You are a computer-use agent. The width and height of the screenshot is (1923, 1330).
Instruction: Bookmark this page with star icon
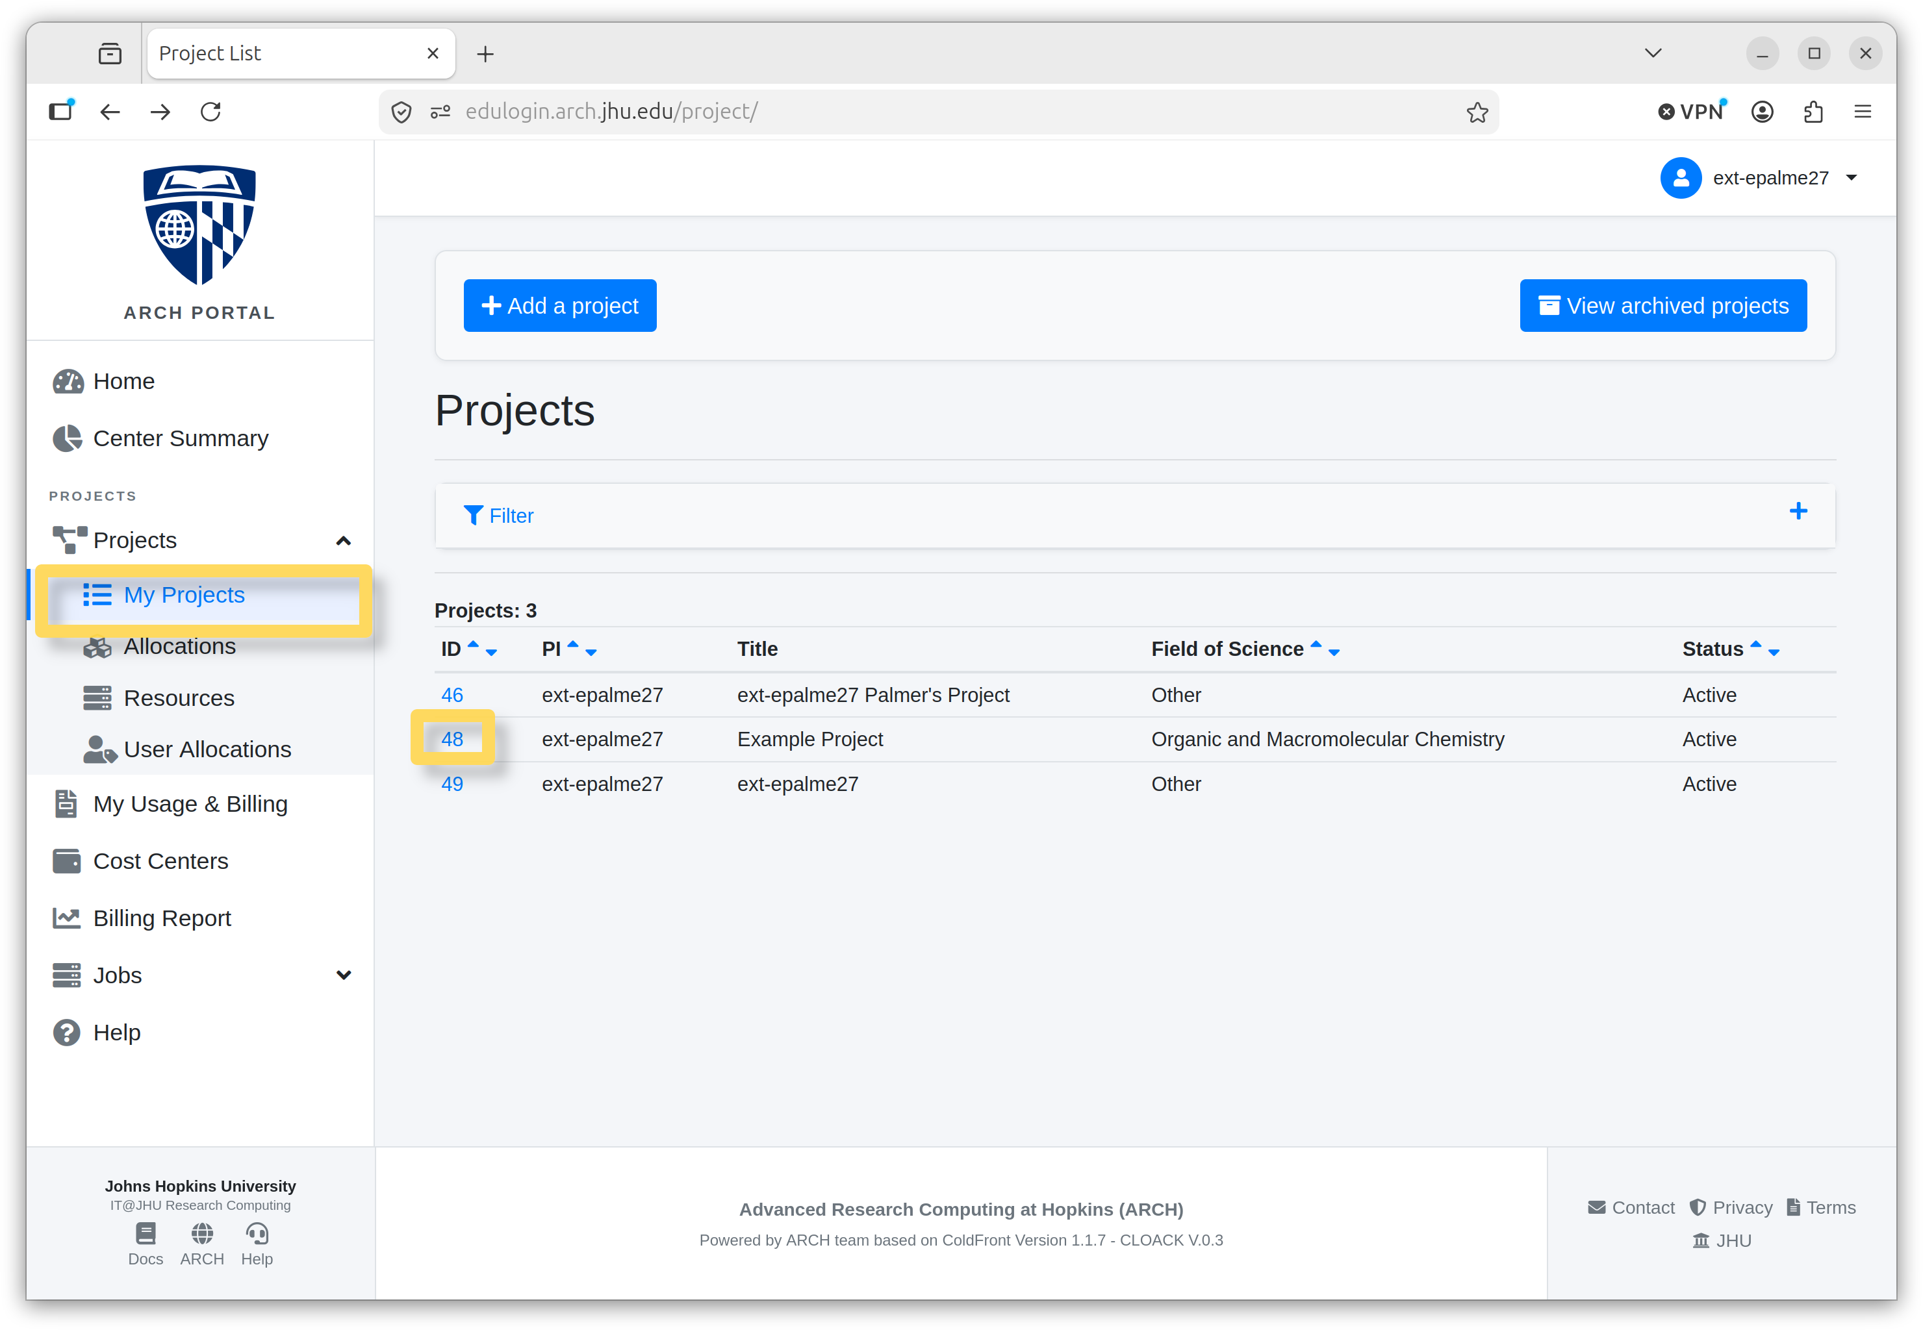[1477, 112]
